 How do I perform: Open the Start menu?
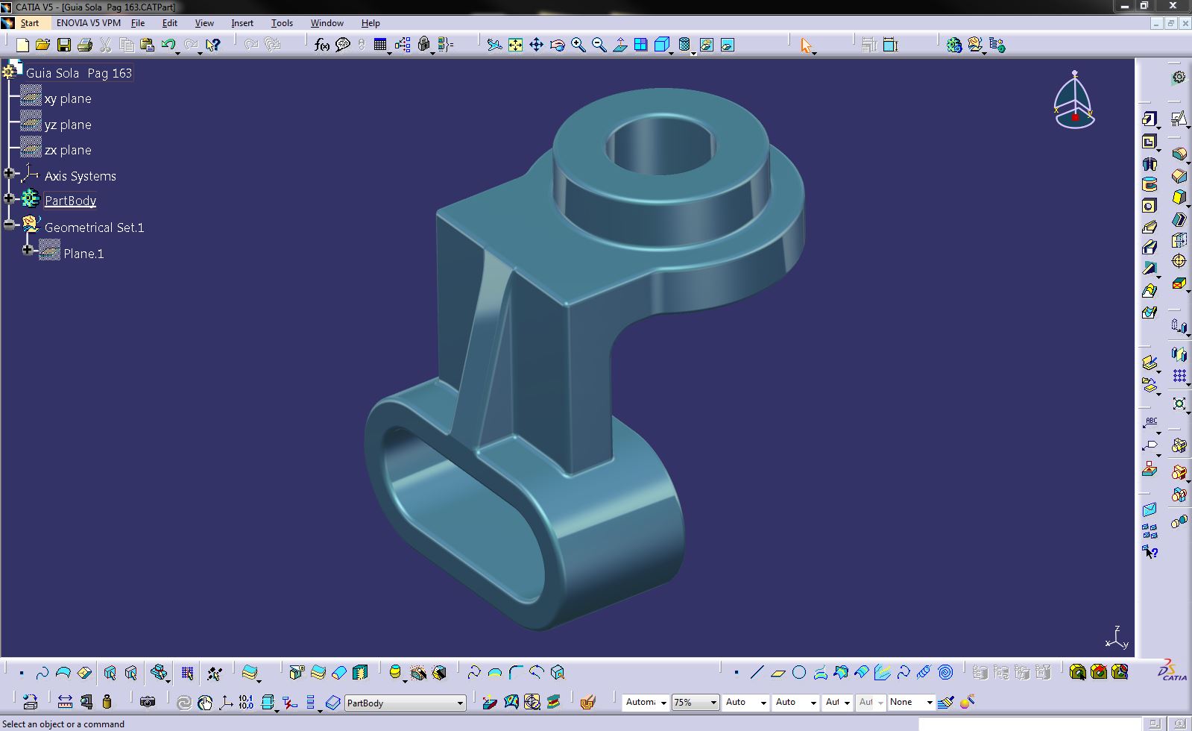[29, 23]
